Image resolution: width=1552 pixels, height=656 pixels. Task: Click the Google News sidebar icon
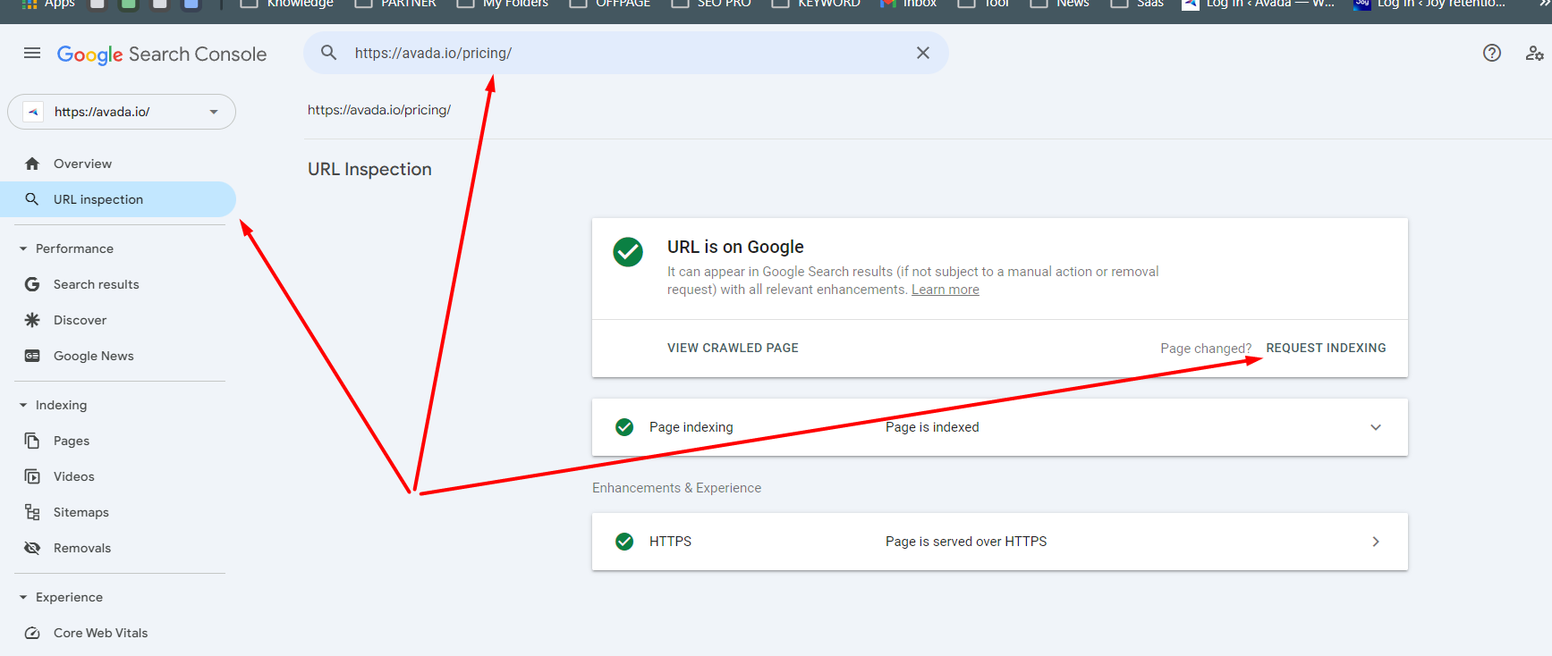pos(32,356)
